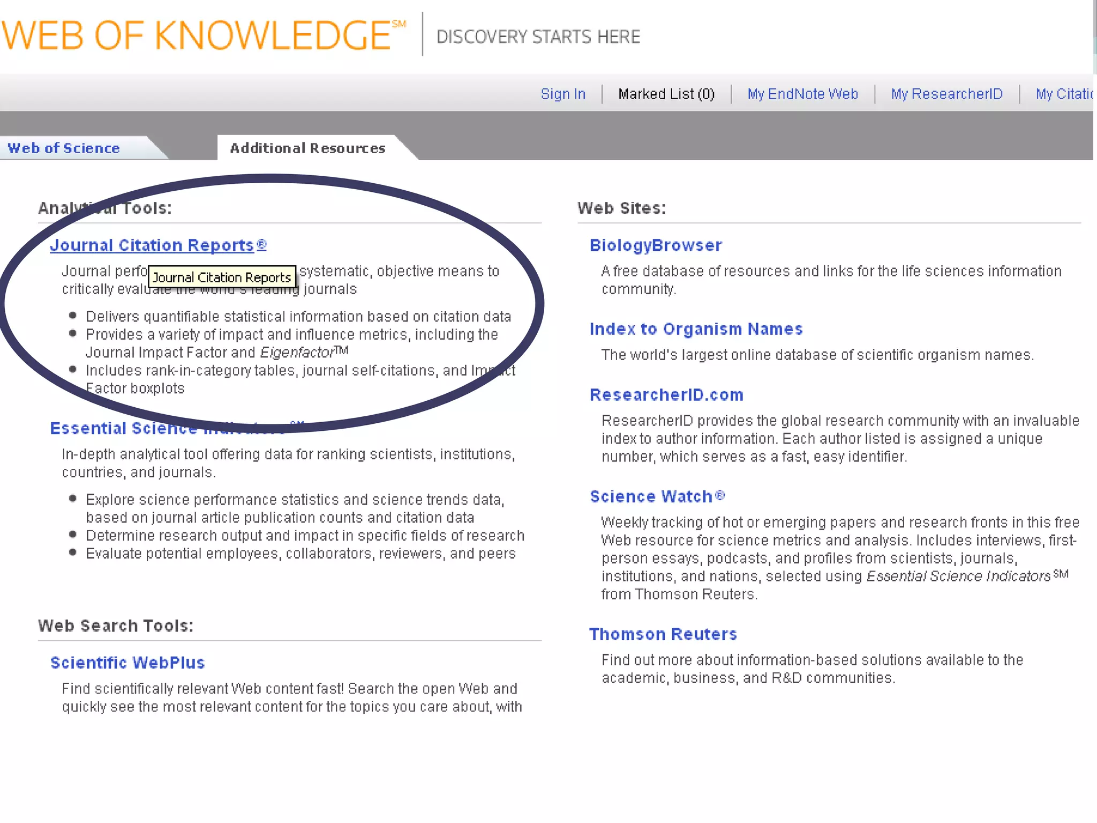The image size is (1097, 823).
Task: Click the Discovery Starts Here tagline
Action: point(538,37)
